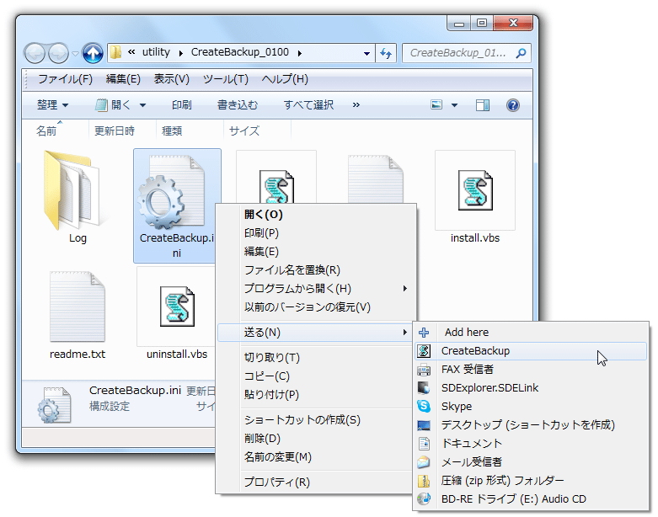
Task: Click the folder icon in address bar
Action: [x=115, y=52]
